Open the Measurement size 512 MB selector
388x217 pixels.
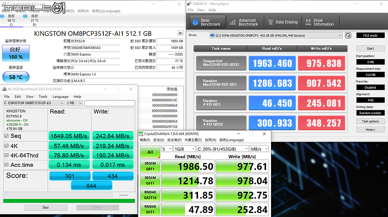[x=370, y=75]
